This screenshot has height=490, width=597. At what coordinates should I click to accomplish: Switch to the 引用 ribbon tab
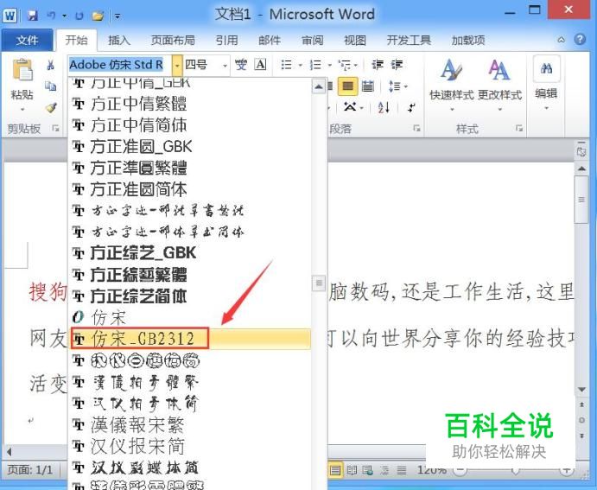point(226,40)
